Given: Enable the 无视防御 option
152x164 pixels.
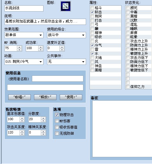Looking at the screenshot, I should pos(57,133).
